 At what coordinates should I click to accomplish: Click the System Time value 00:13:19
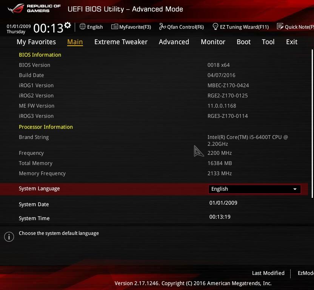[x=220, y=217]
